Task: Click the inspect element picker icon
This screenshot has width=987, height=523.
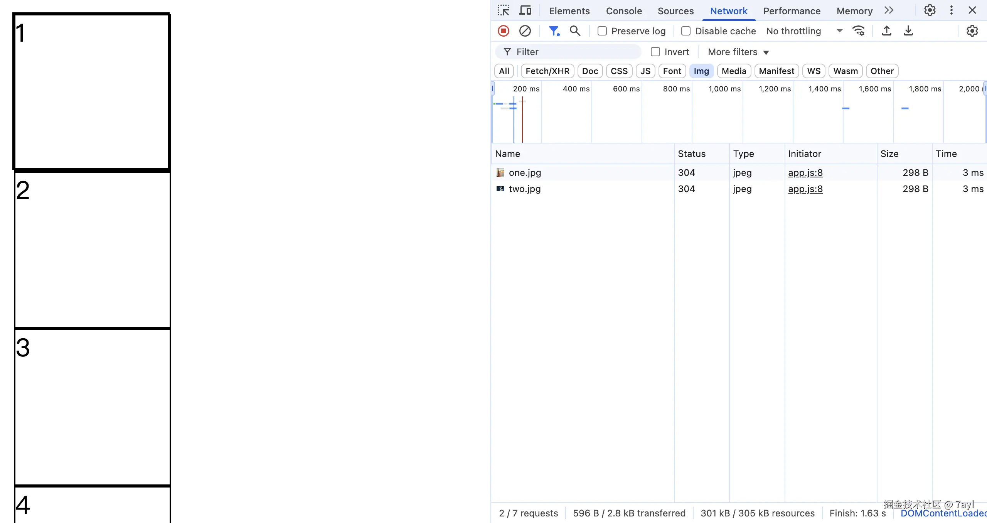Action: [504, 10]
